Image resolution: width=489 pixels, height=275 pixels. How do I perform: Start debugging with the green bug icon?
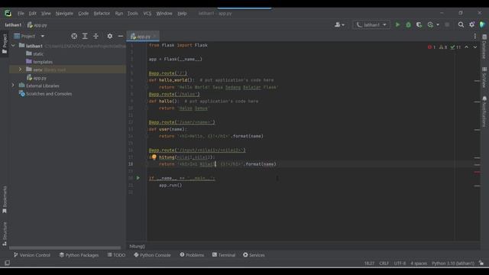408,24
